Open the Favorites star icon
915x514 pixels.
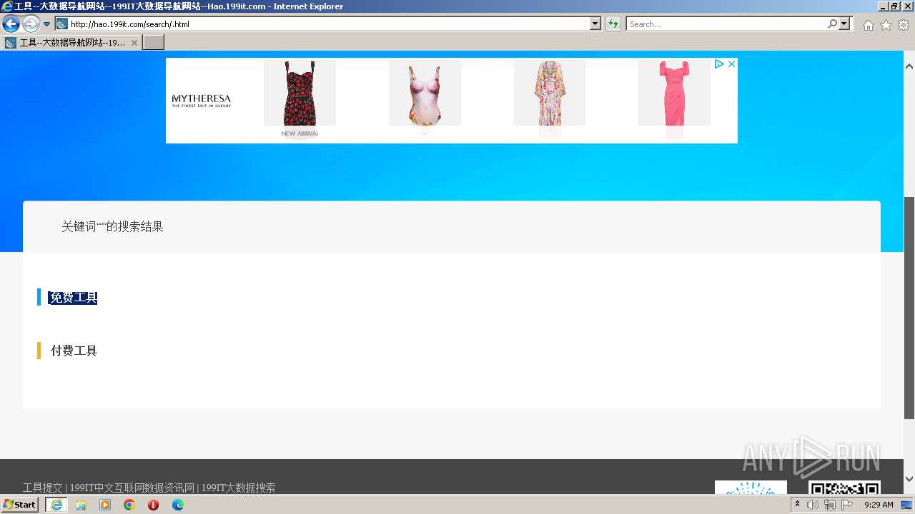pyautogui.click(x=886, y=25)
